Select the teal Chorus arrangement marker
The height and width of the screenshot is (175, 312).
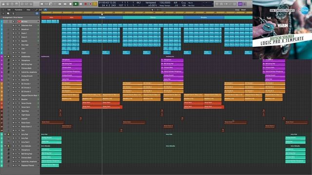coord(153,17)
